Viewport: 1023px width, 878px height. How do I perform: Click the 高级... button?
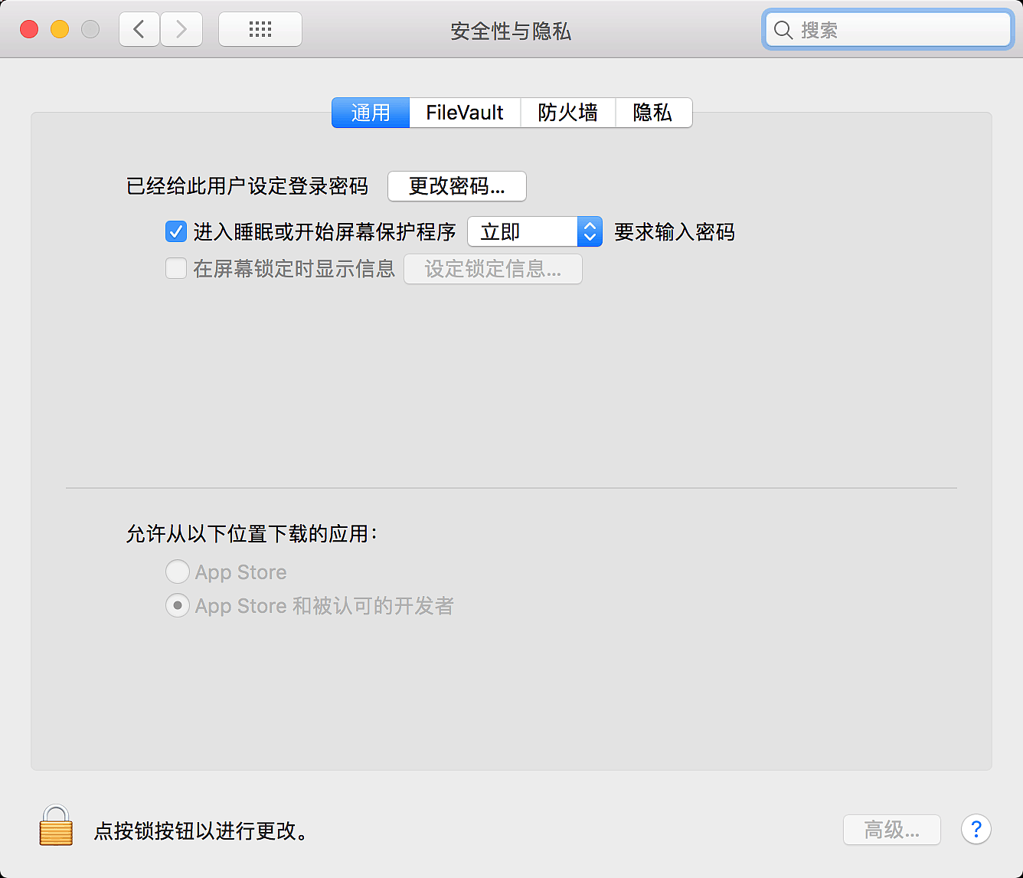(x=891, y=830)
